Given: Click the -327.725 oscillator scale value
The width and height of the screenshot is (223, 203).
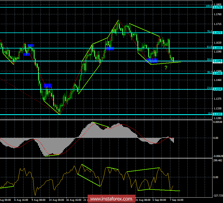Looking at the screenshot, I should pyautogui.click(x=218, y=195).
